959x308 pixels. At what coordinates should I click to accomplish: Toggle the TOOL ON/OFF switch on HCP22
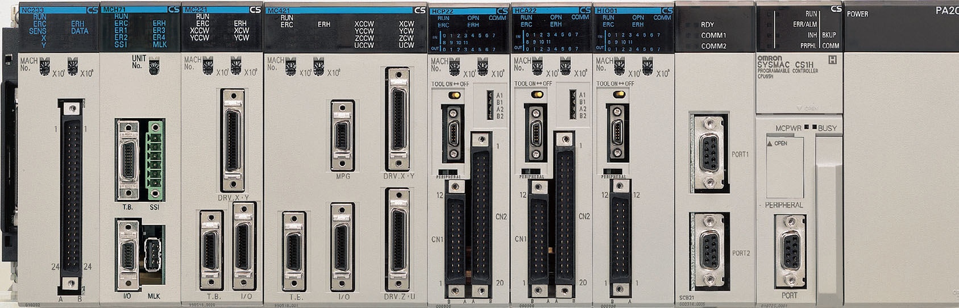click(x=452, y=94)
